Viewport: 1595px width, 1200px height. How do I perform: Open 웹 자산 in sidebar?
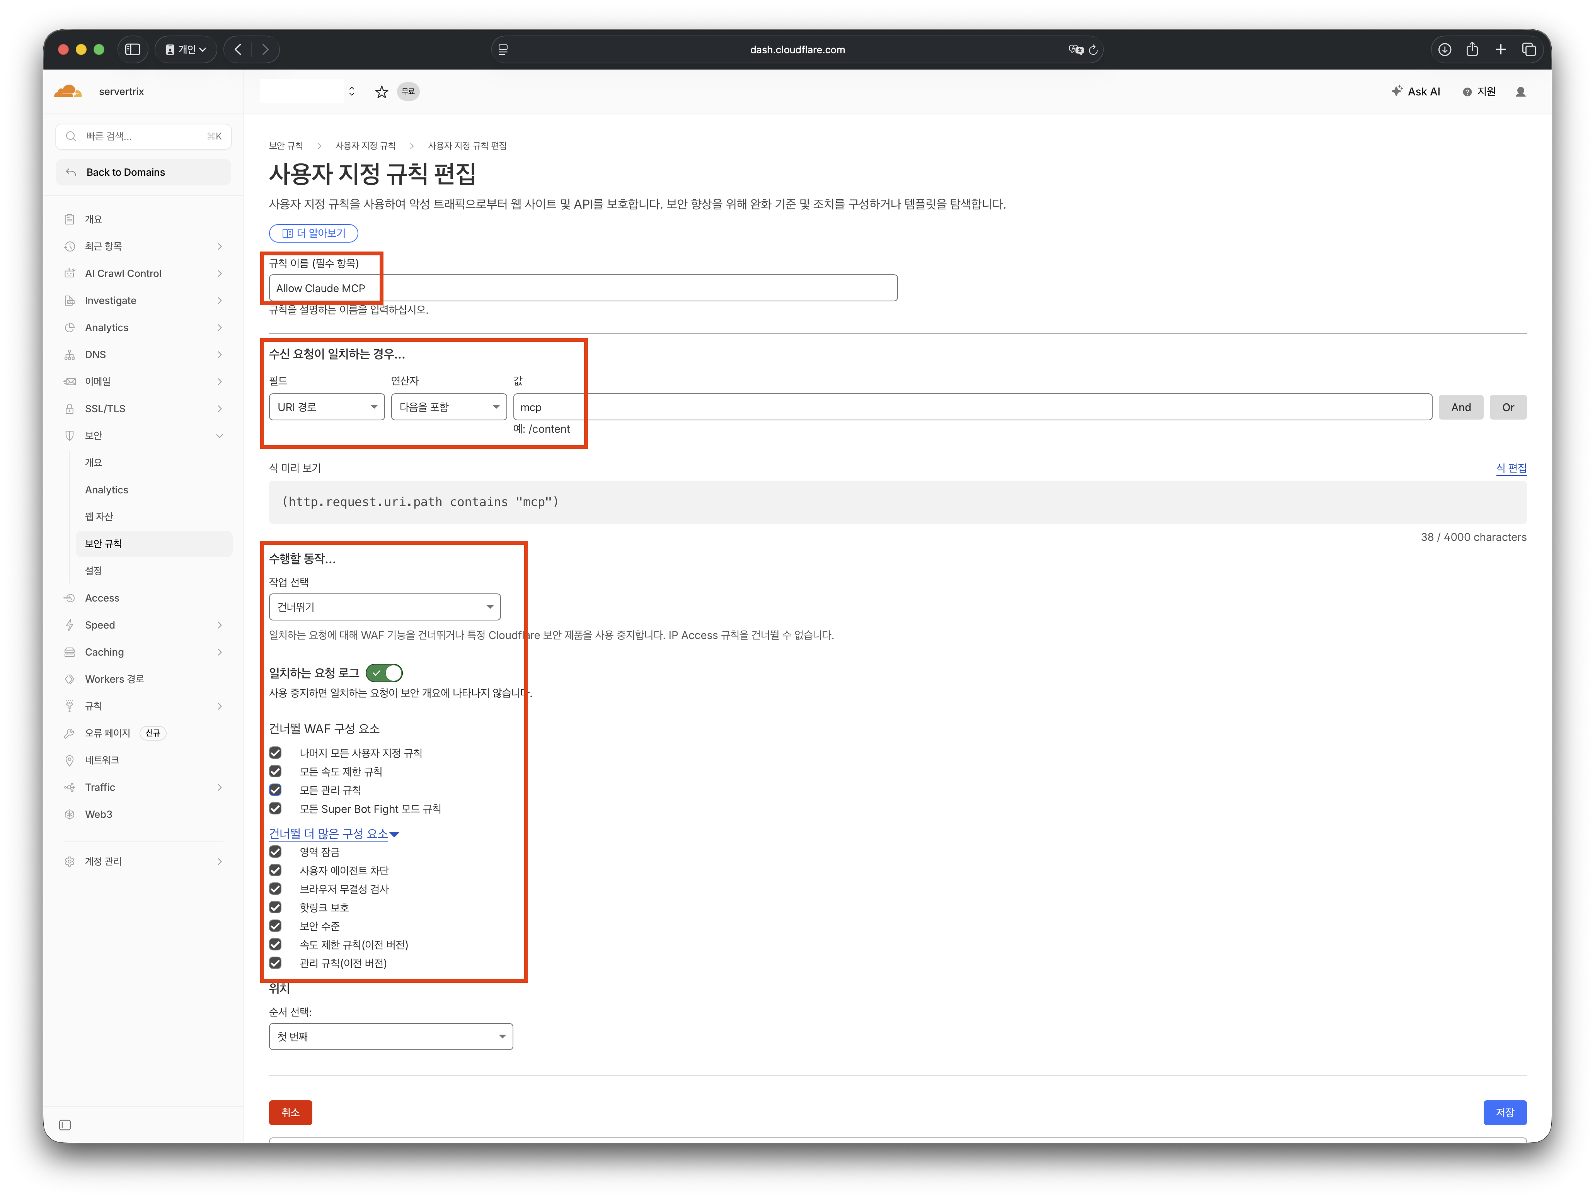point(99,517)
